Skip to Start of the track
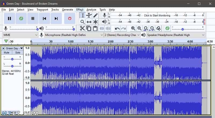The width and height of the screenshot is (215, 118). 44,19
